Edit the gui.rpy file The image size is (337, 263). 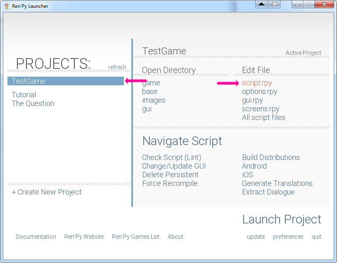pos(252,100)
